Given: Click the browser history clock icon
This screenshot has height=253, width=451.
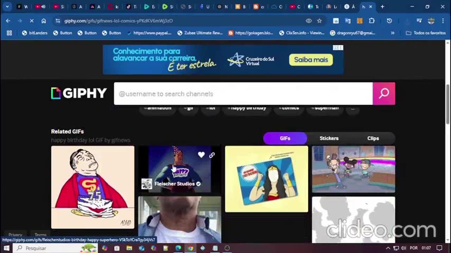Looking at the screenshot, I should coord(389,21).
